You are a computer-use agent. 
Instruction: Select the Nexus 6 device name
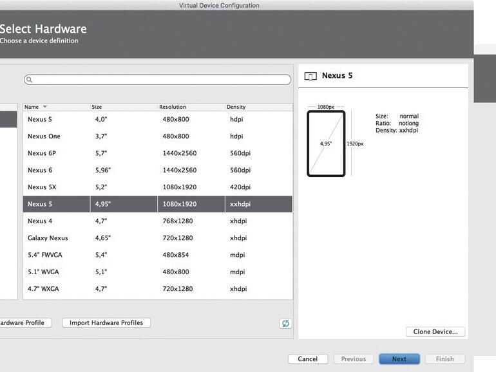[x=40, y=171]
